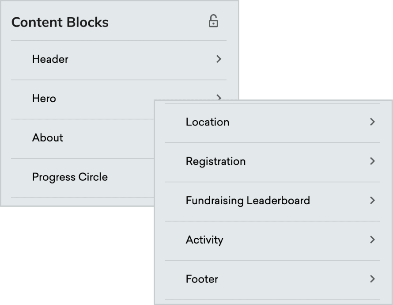Select the Activity menu entry
The height and width of the screenshot is (305, 393).
tap(272, 241)
